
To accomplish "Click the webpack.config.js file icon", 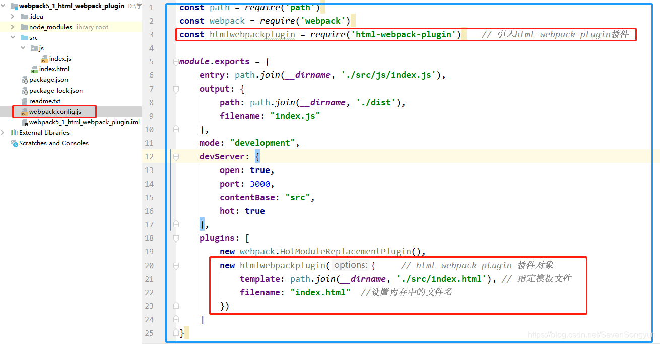I will (x=24, y=112).
